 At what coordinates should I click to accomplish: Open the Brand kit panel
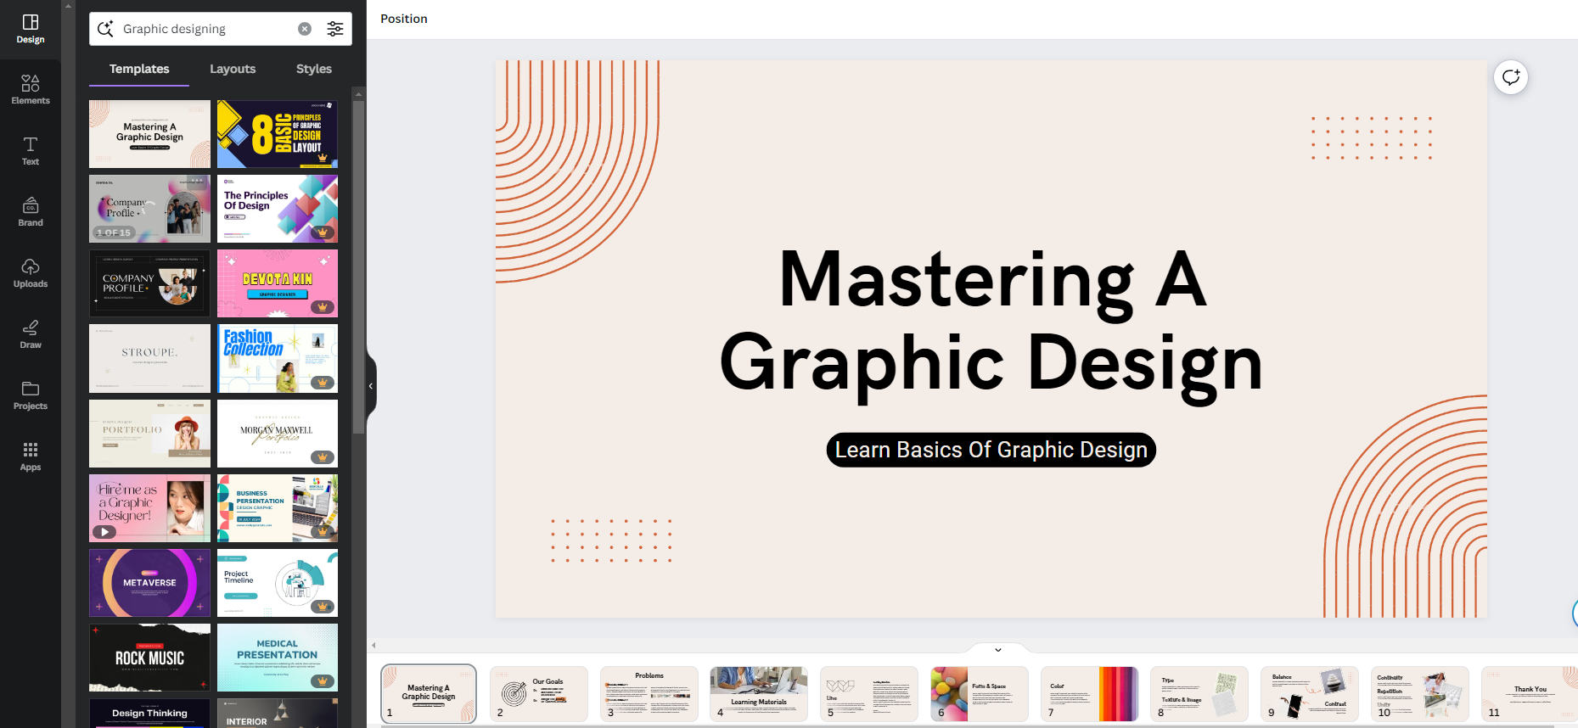31,212
